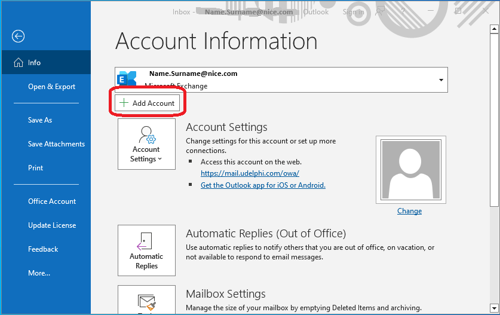The width and height of the screenshot is (500, 315).
Task: Click Sign in in the title bar
Action: [353, 12]
